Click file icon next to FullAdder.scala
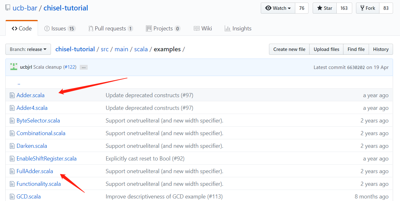 [x=12, y=171]
